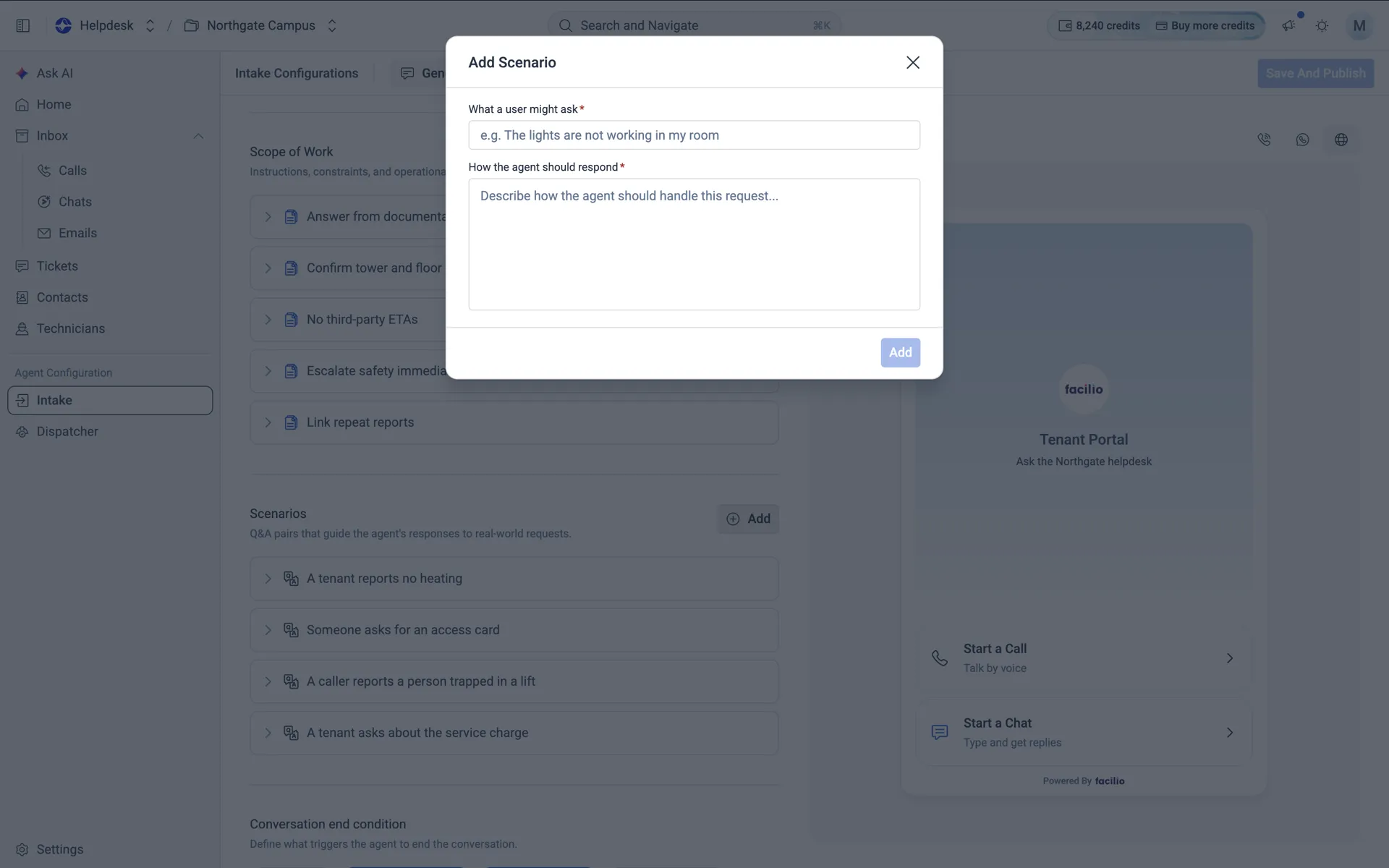Go to Home in sidebar

(x=110, y=104)
